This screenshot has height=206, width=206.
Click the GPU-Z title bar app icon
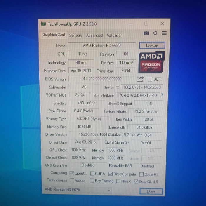[44, 24]
